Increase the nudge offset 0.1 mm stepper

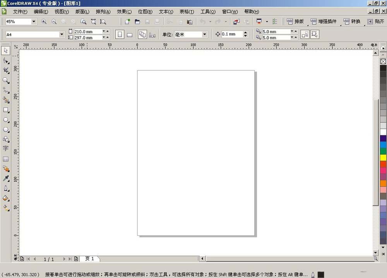(245, 32)
